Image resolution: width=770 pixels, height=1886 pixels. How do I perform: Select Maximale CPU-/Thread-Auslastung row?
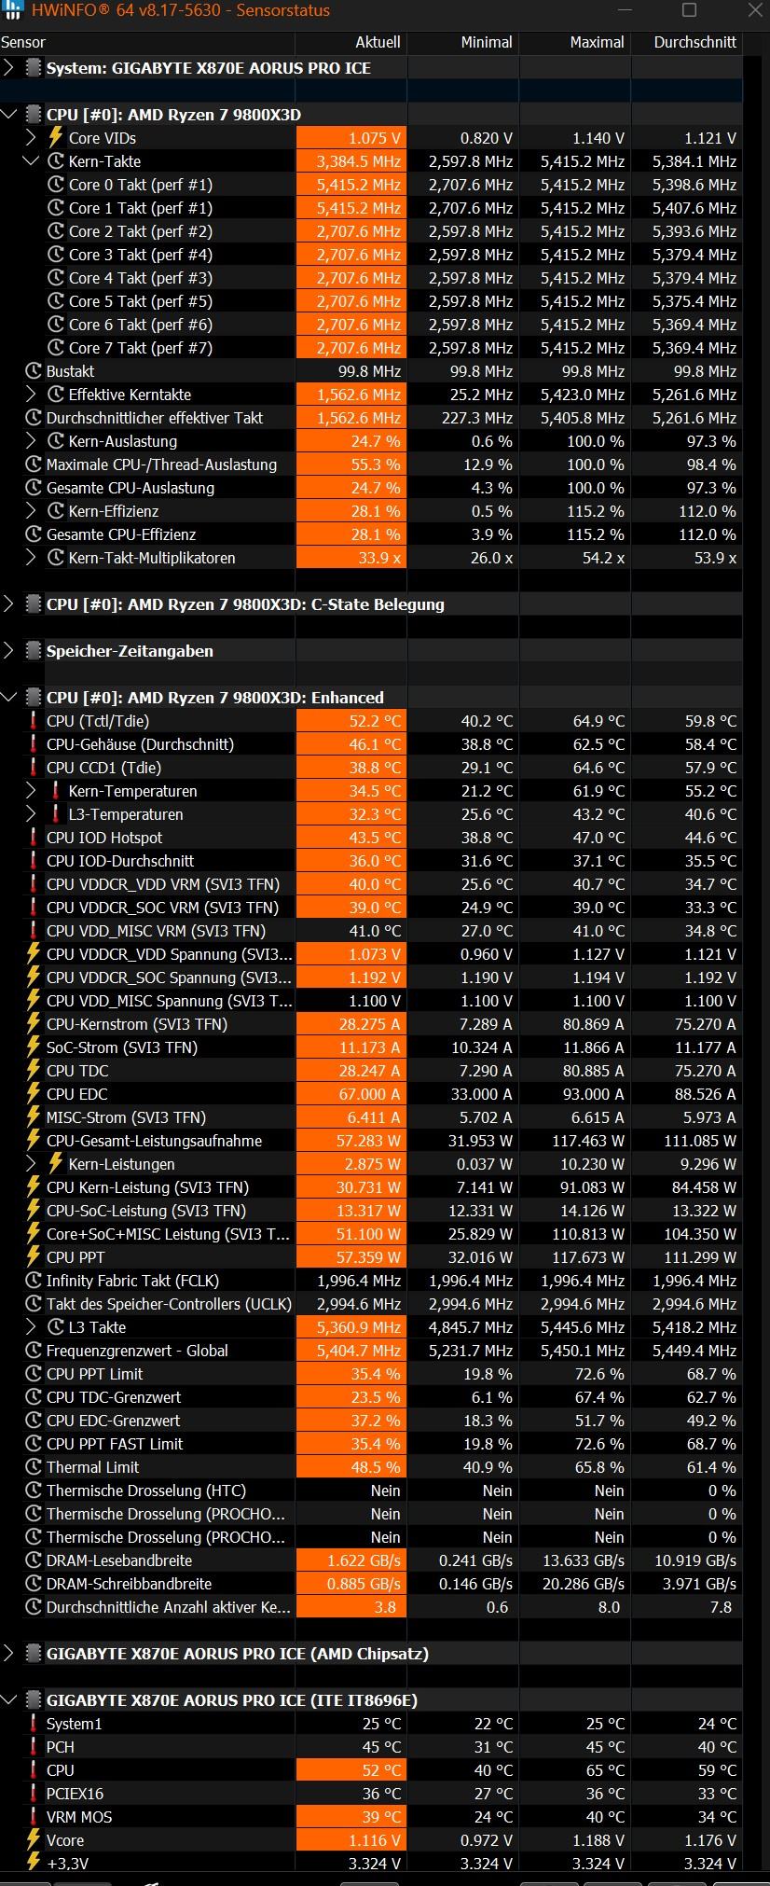[x=371, y=464]
